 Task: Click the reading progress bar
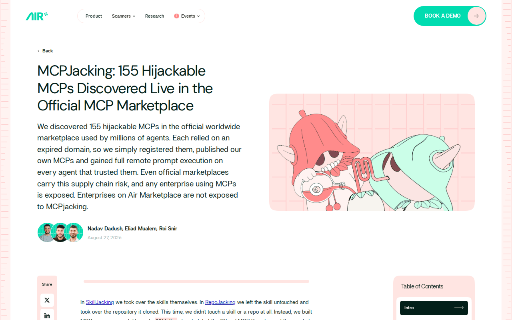pyautogui.click(x=196, y=282)
